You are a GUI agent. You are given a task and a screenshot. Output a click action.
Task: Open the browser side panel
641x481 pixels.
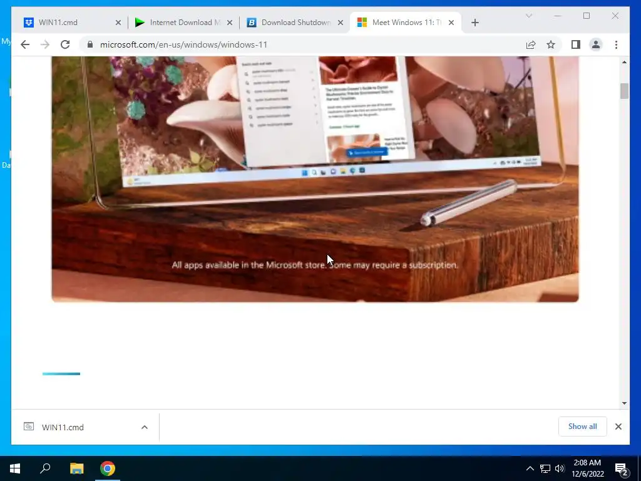(x=576, y=44)
